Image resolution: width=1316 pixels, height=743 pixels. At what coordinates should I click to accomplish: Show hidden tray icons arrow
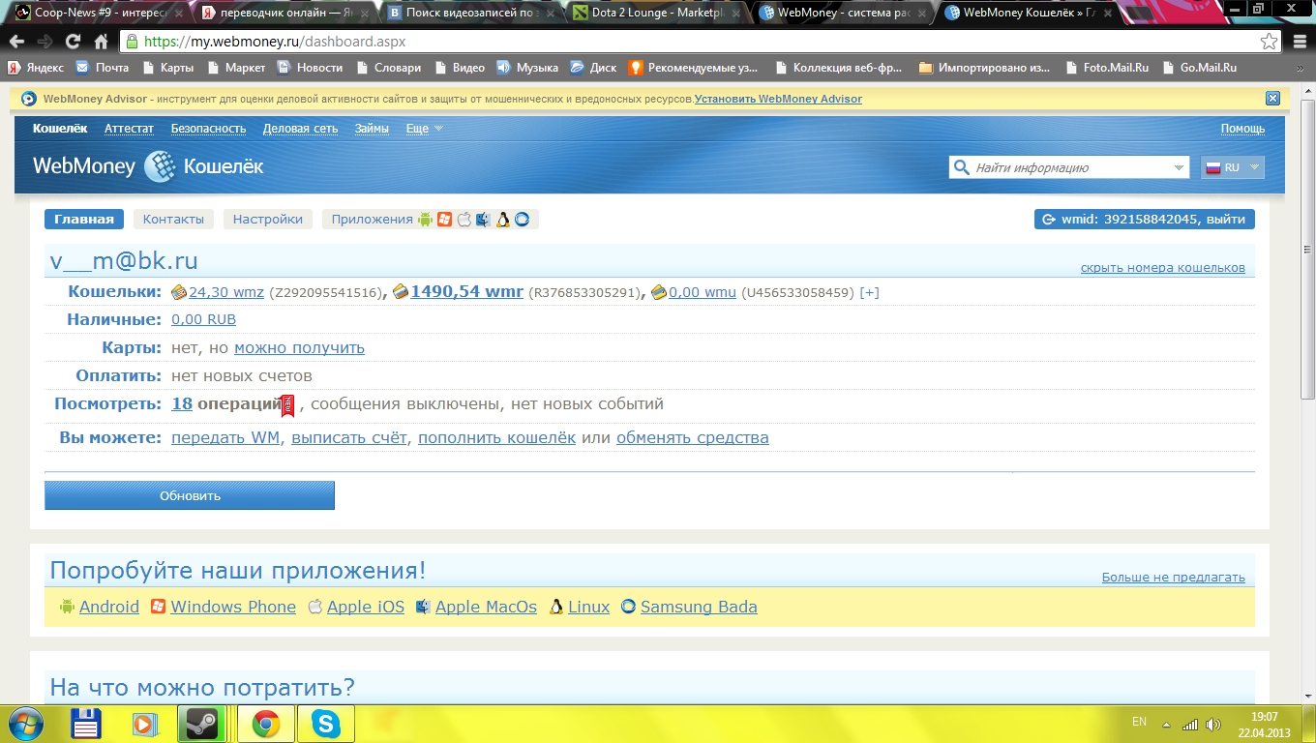(1166, 724)
